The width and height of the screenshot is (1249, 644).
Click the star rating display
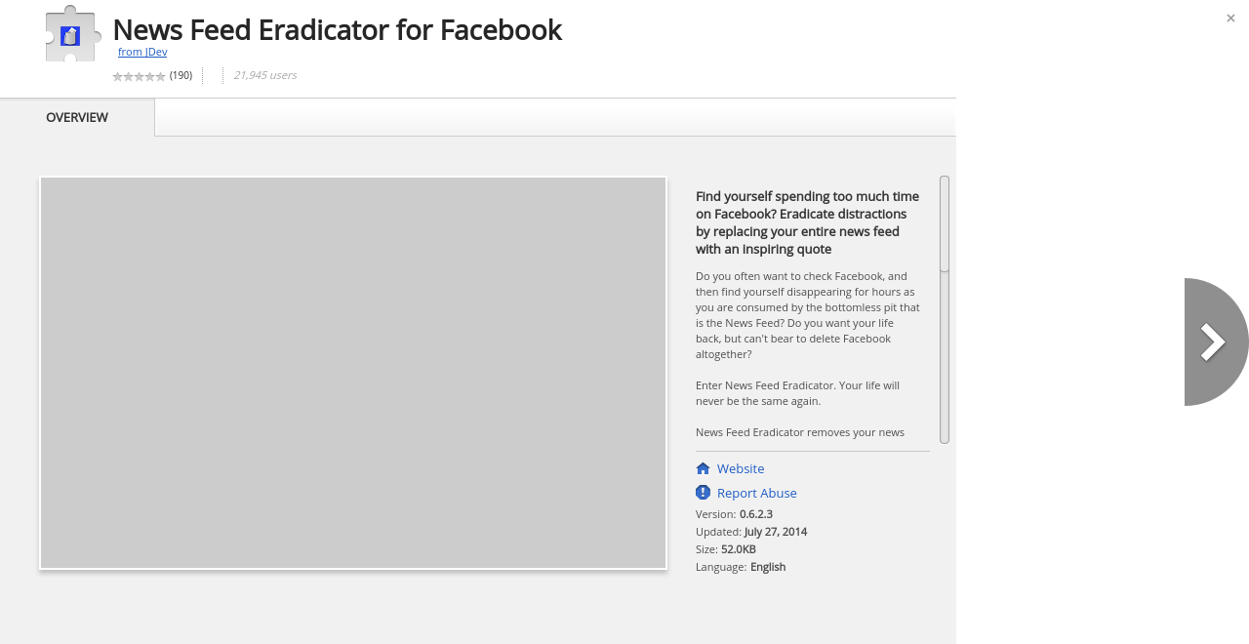pyautogui.click(x=139, y=76)
